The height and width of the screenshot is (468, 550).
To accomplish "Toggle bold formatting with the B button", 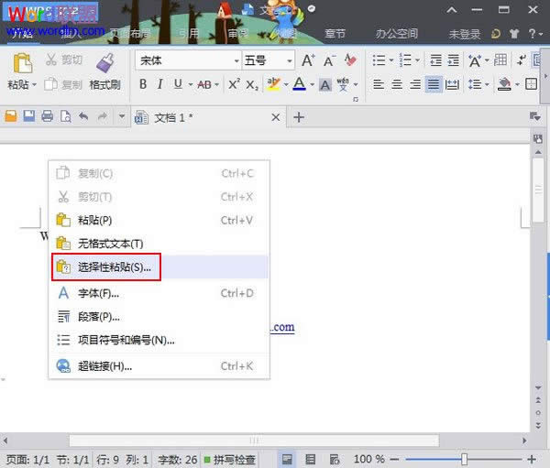I will [143, 84].
